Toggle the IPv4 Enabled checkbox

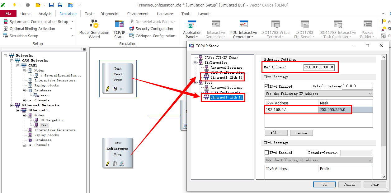pyautogui.click(x=266, y=86)
